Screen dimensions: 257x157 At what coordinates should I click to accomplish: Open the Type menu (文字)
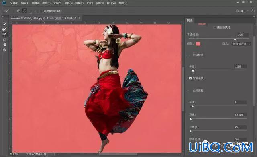(x=57, y=3)
